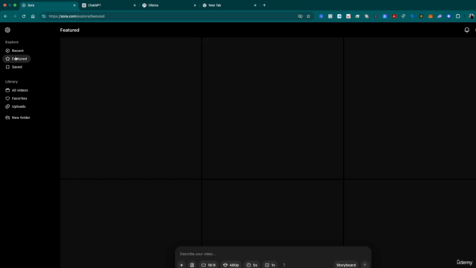The height and width of the screenshot is (268, 476).
Task: Open the presets icon in prompt bar
Action: pyautogui.click(x=192, y=265)
